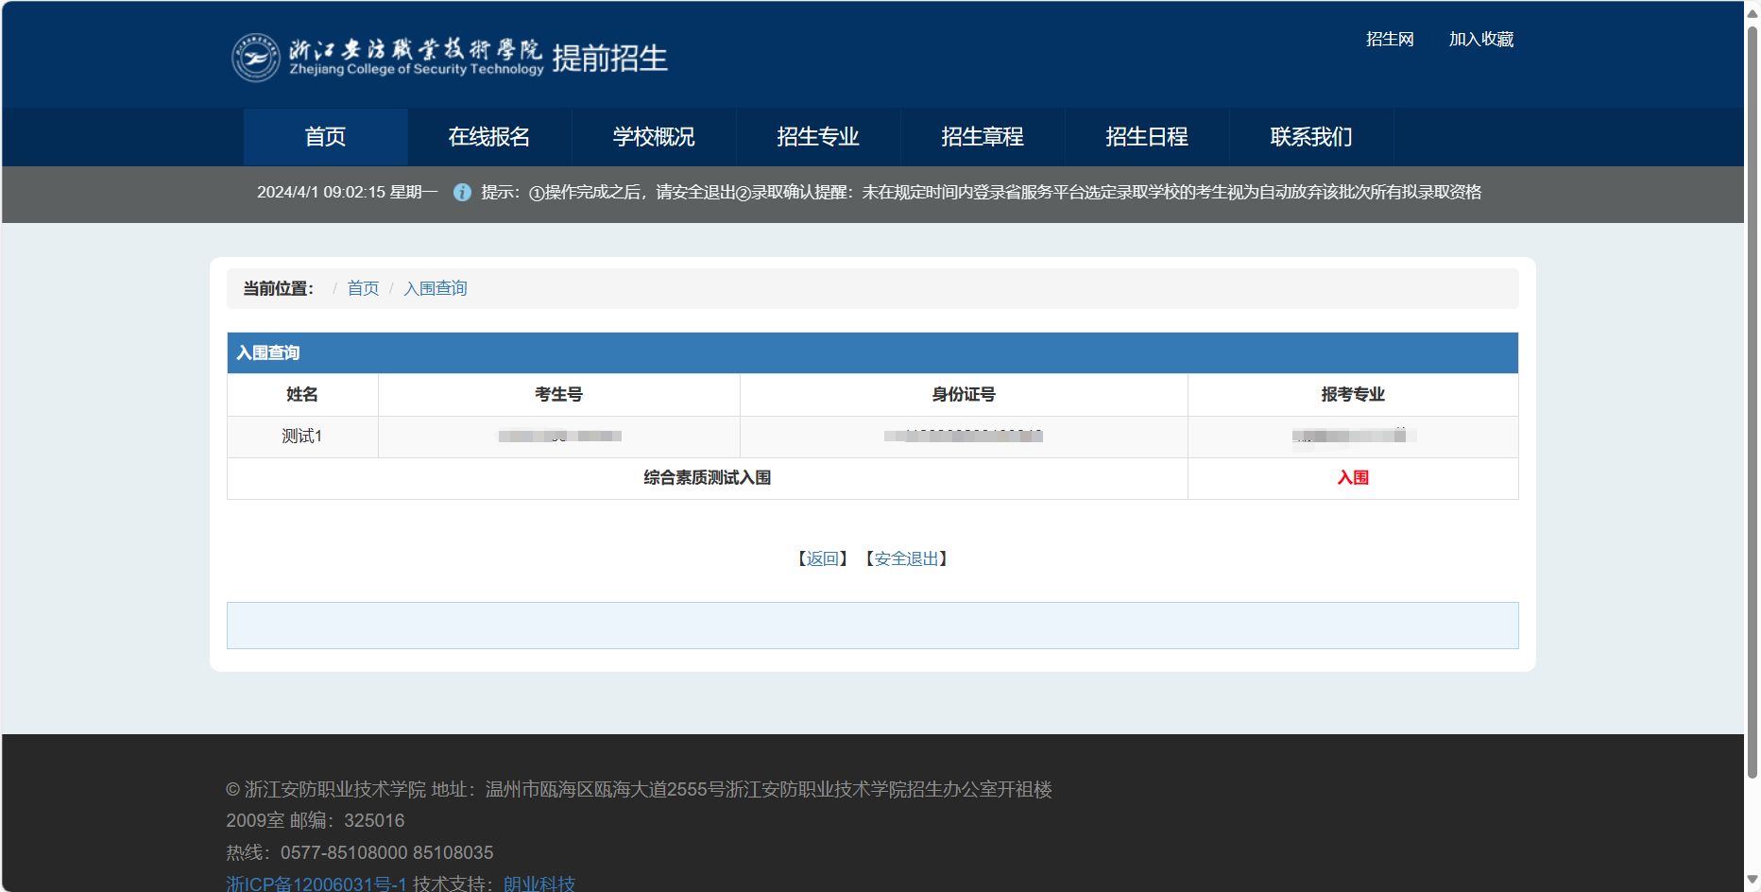
Task: Click the blue info tip icon
Action: click(x=462, y=193)
